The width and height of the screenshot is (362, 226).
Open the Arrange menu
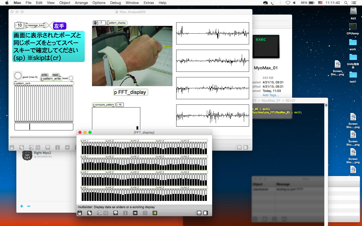81,3
